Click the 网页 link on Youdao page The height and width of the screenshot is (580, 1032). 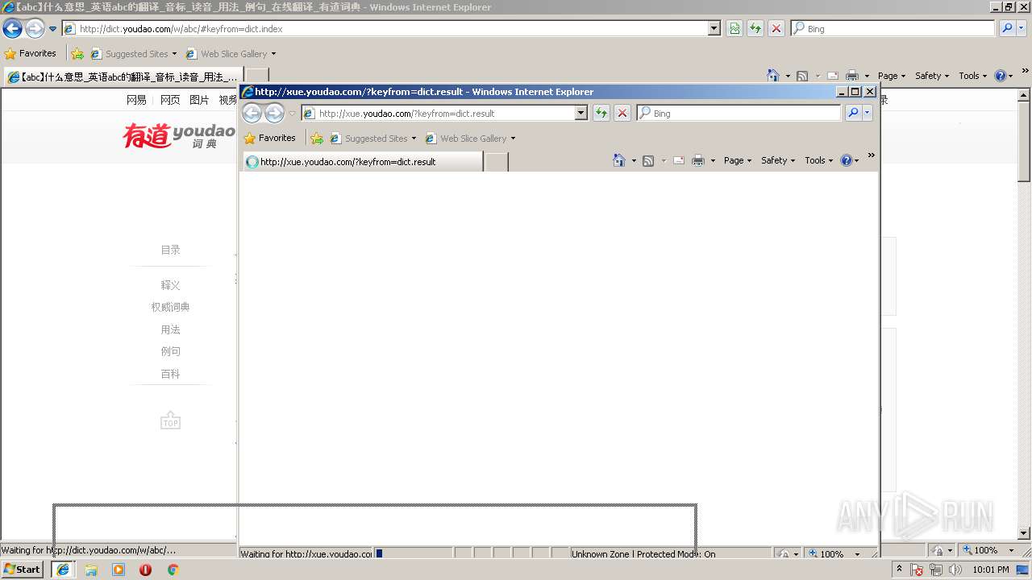point(170,100)
